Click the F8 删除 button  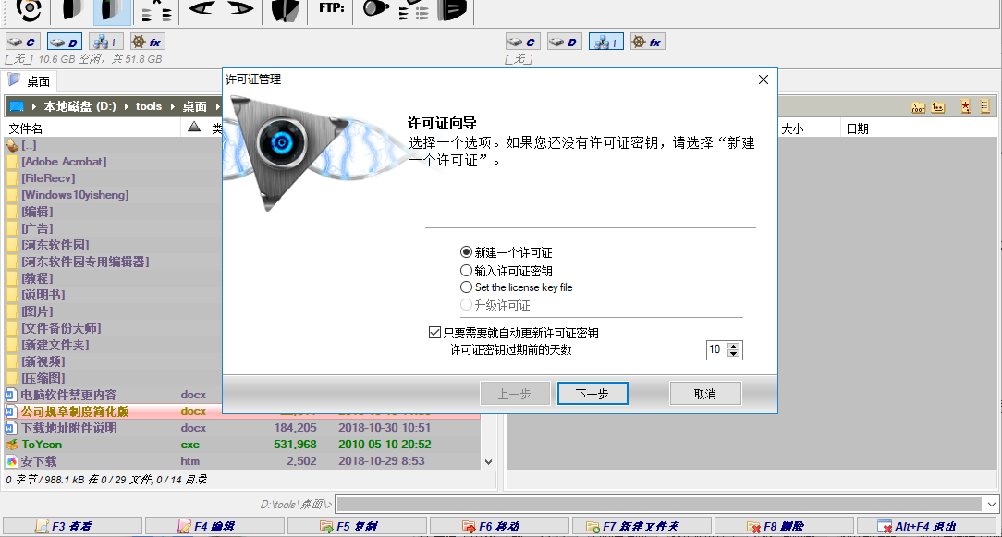tap(784, 527)
